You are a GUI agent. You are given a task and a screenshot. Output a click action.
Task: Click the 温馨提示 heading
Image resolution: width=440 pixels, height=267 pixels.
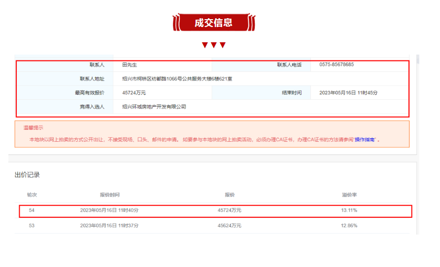33,128
